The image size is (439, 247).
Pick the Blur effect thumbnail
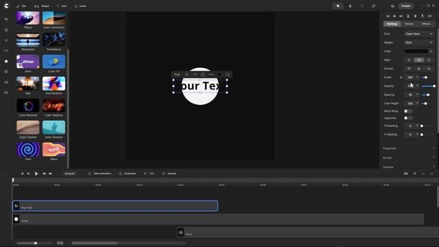[28, 84]
